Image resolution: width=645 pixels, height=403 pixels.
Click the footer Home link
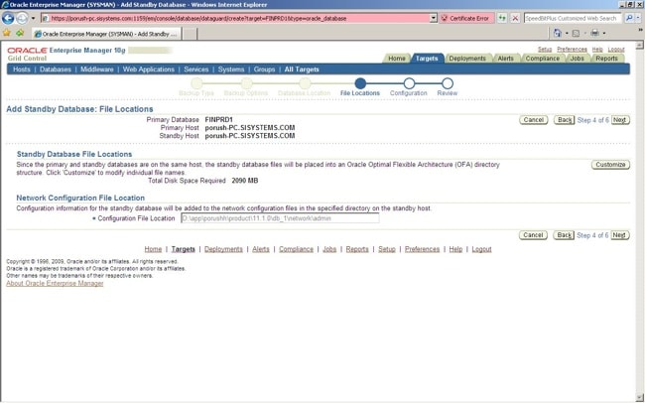[153, 249]
